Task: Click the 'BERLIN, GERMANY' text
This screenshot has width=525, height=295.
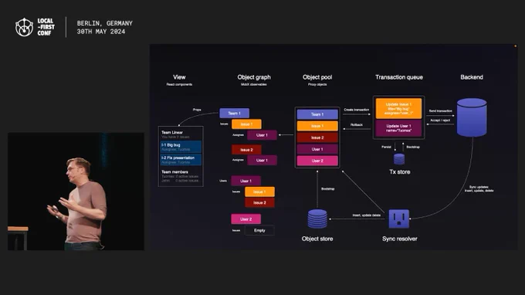Action: click(x=105, y=23)
